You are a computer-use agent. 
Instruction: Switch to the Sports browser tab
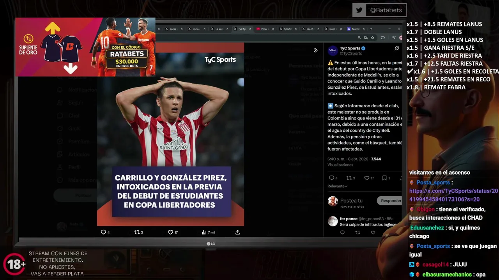(287, 29)
